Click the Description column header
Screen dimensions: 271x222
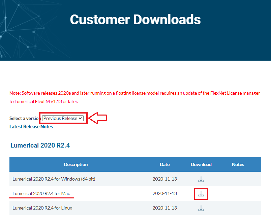coord(76,164)
